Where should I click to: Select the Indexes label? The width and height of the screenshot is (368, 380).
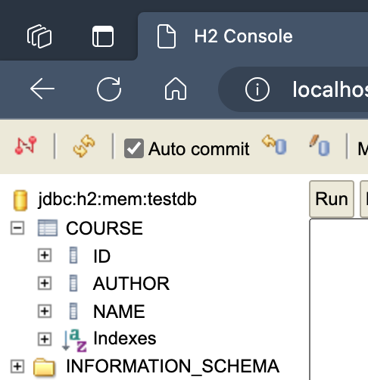(125, 338)
